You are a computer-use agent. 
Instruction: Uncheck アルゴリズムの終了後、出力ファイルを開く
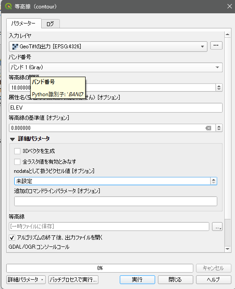(x=12, y=238)
